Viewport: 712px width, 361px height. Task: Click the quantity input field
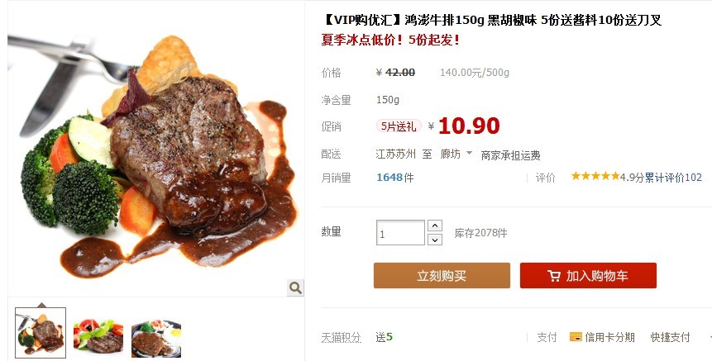pos(400,233)
